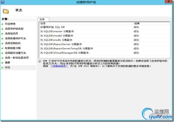The width and height of the screenshot is (174, 122).
Task: Select the 选择副本创建方法 step
Action: click(15, 53)
